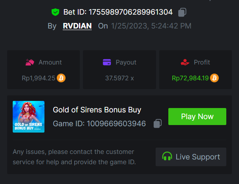Click the Amount money bag icon
The image size is (239, 184).
pyautogui.click(x=30, y=62)
